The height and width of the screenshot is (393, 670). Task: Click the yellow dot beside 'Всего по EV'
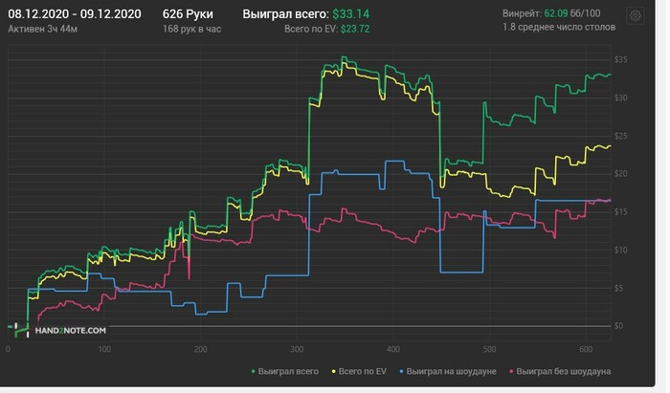click(x=334, y=370)
